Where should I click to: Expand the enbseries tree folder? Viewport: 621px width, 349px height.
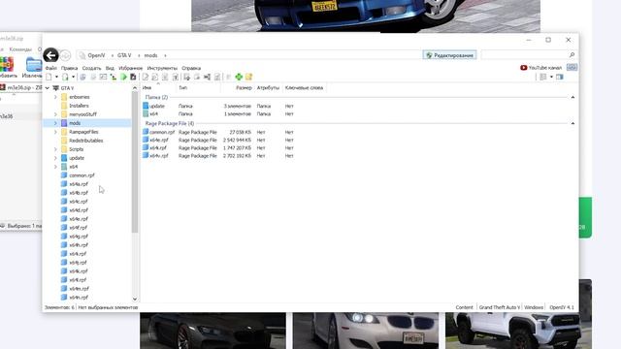55,97
